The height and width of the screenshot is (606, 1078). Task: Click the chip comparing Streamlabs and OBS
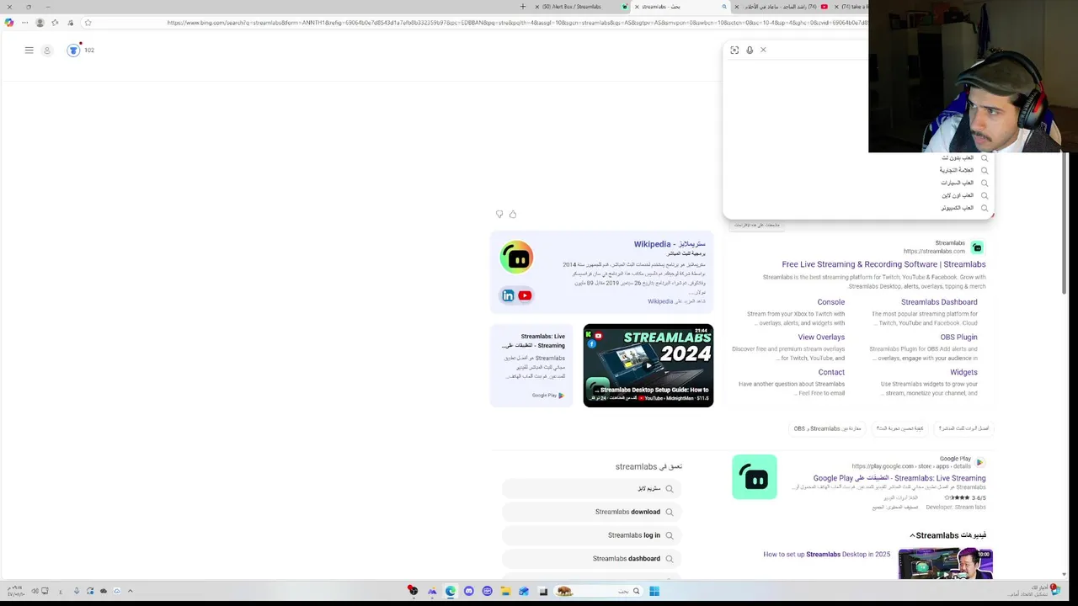[827, 428]
